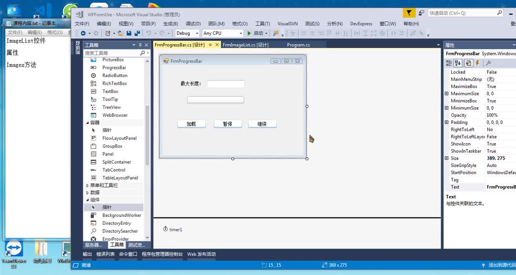Expand the 数据 toolbox category
The width and height of the screenshot is (516, 275).
[87, 193]
